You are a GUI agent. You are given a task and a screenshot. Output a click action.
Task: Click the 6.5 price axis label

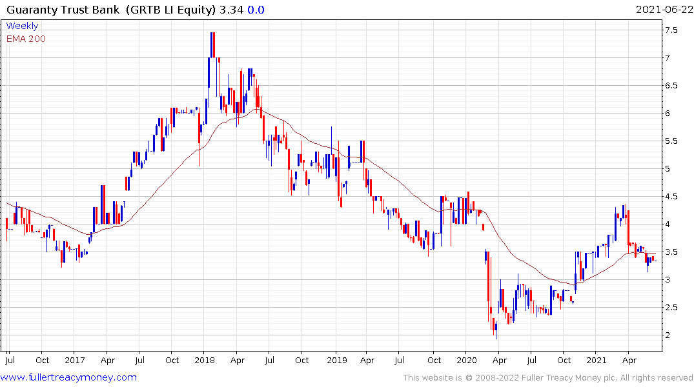pyautogui.click(x=671, y=85)
